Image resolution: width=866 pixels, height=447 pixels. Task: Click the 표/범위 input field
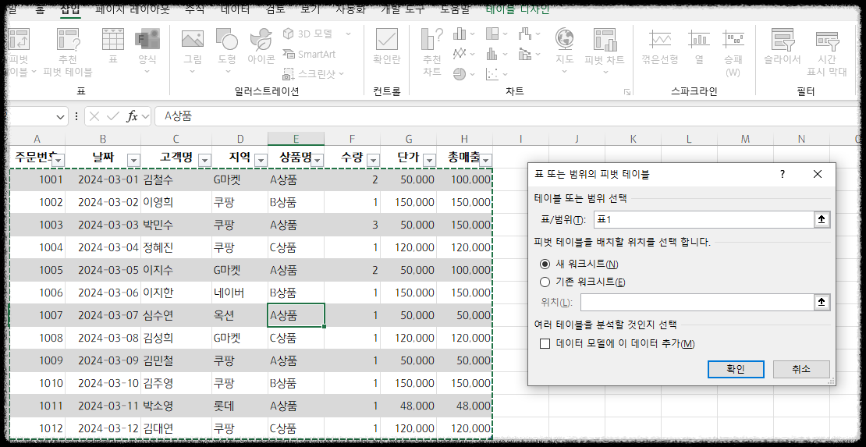click(704, 219)
